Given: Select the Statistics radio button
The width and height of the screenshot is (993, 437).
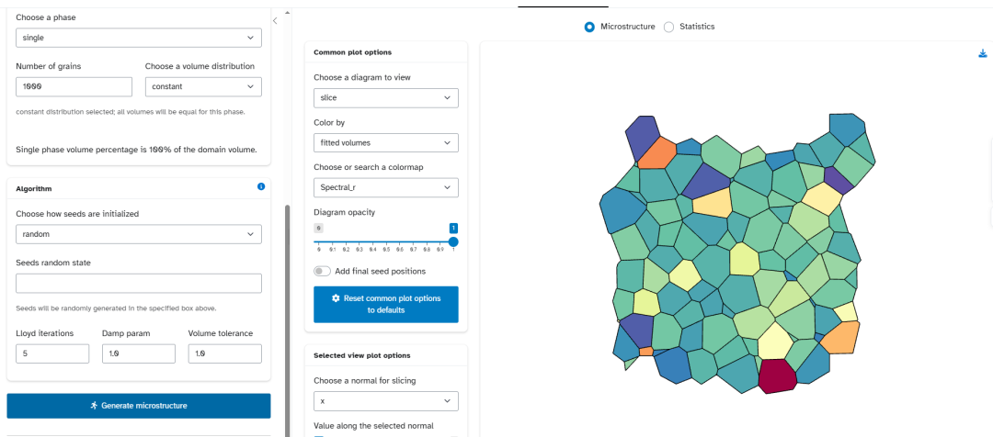Looking at the screenshot, I should [x=668, y=27].
